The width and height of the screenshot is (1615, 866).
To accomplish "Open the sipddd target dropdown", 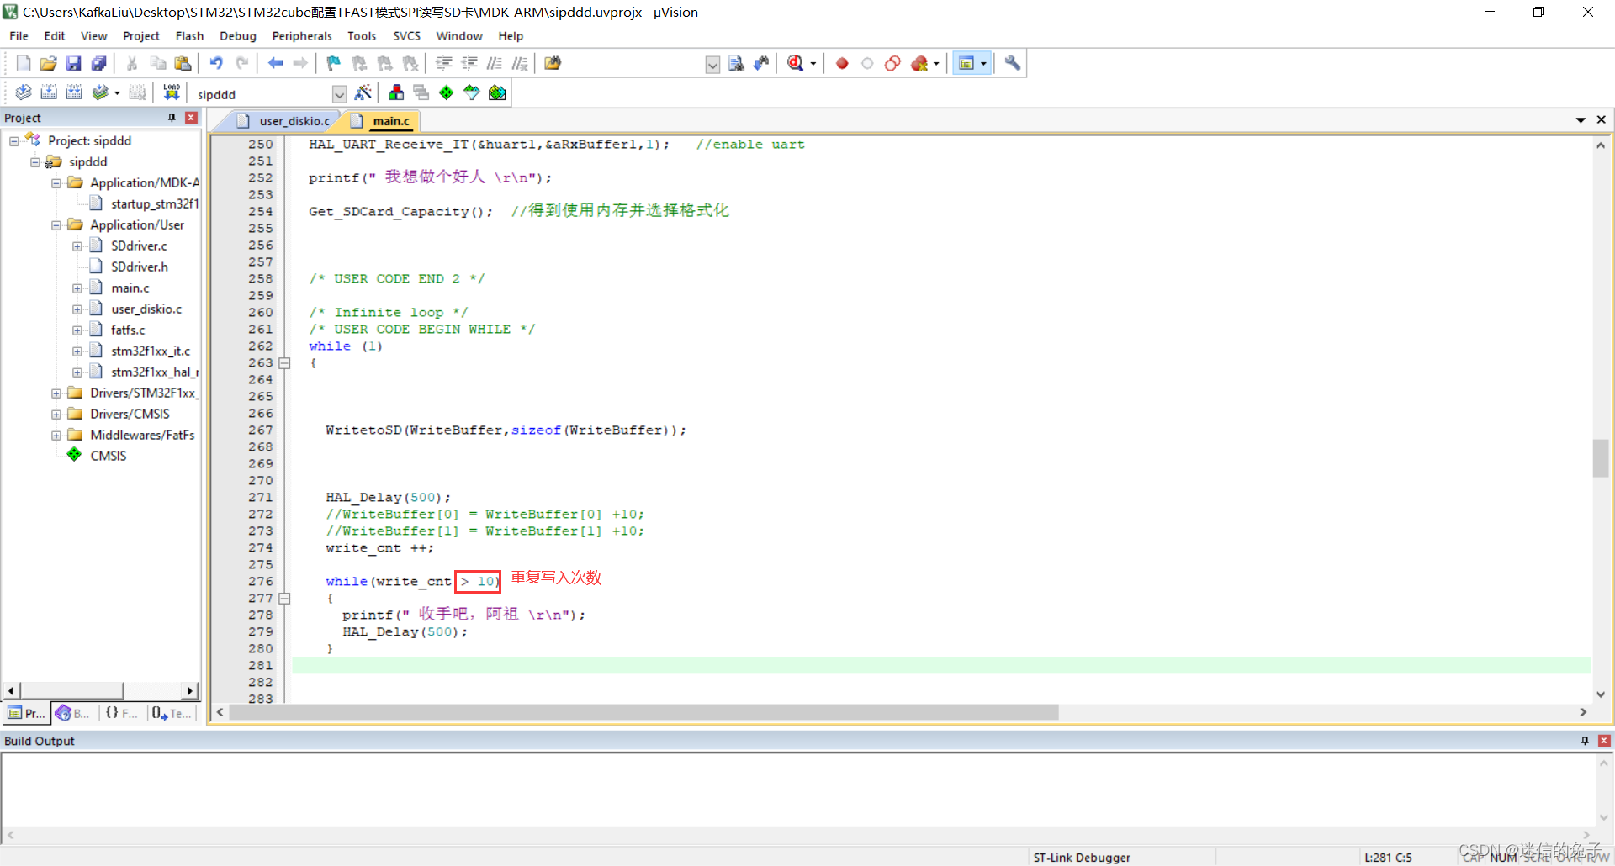I will click(x=339, y=94).
